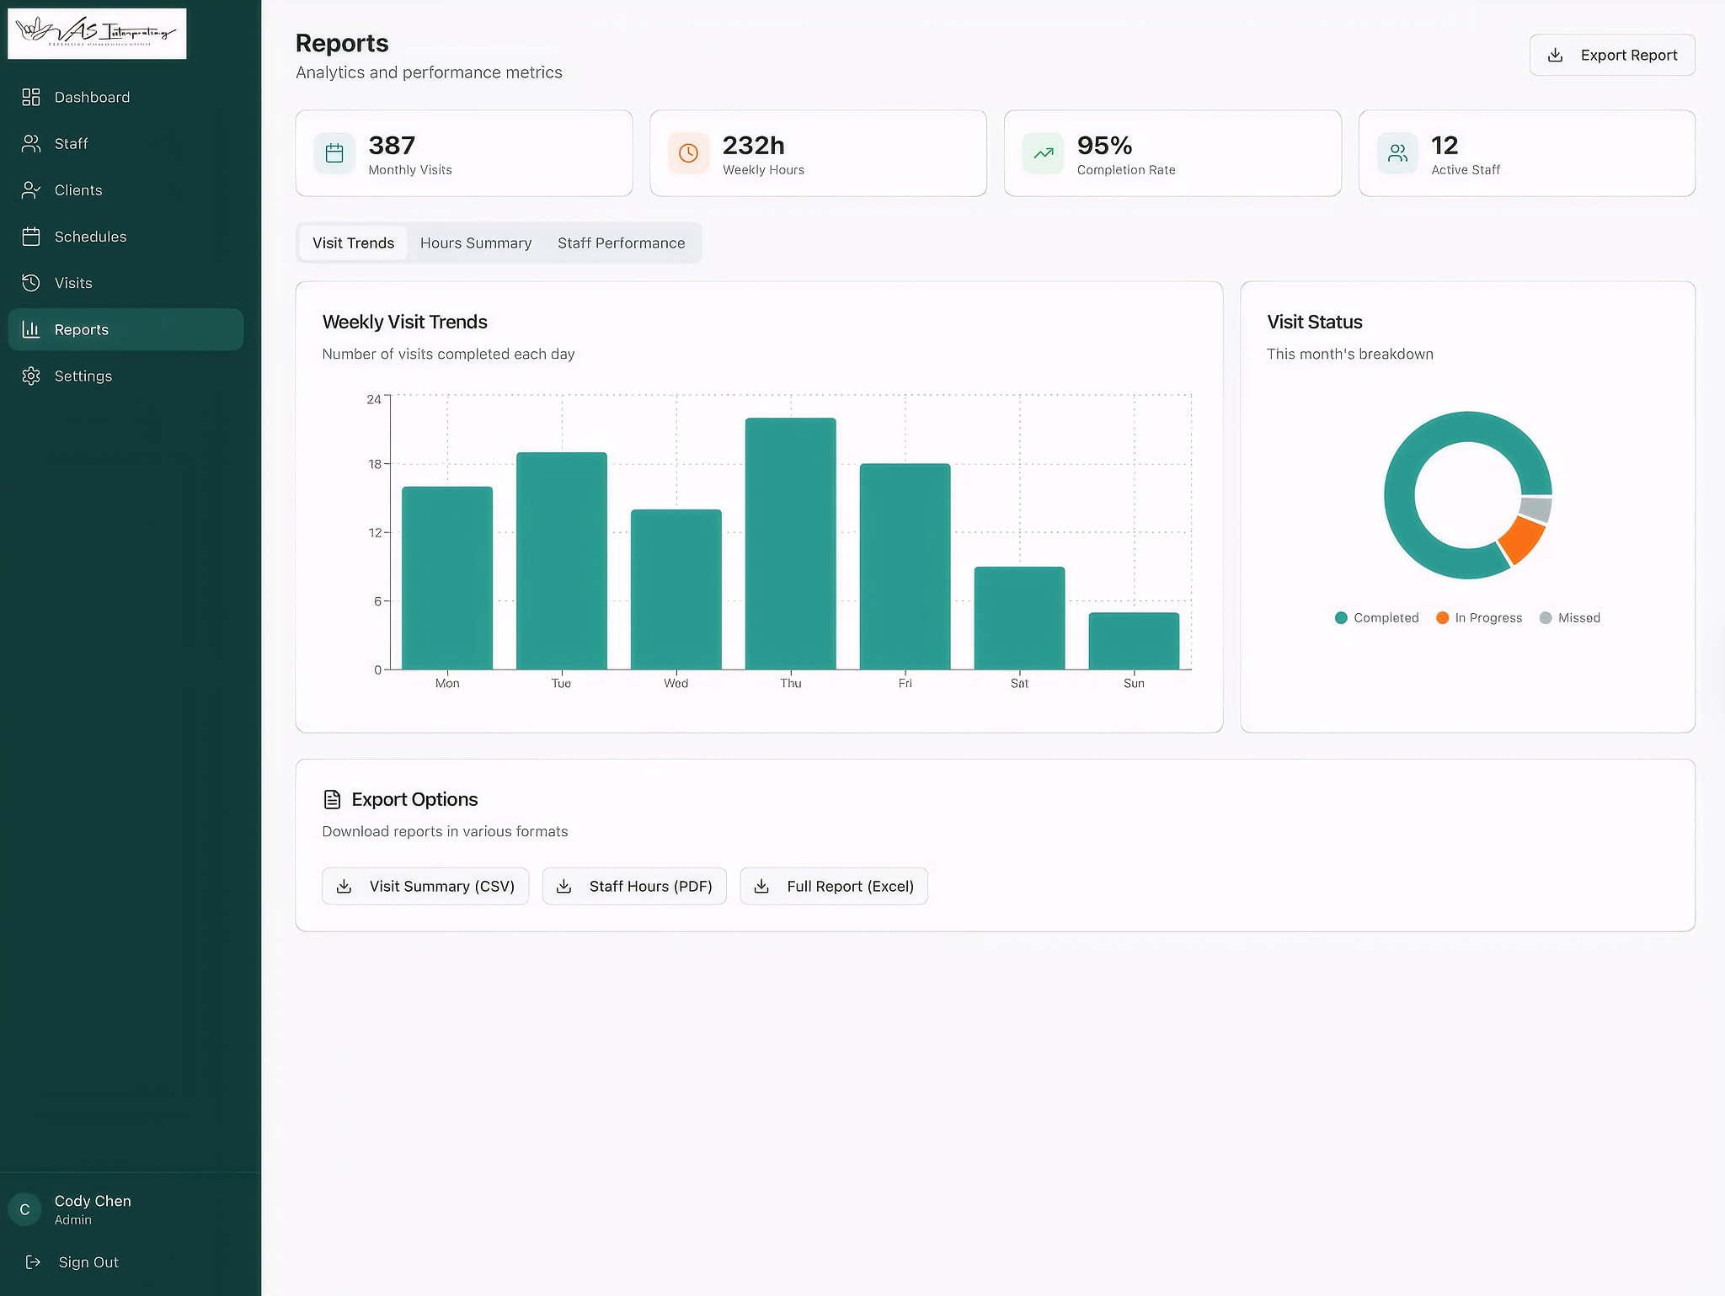Click the 'Visit Status' heading
This screenshot has width=1725, height=1296.
1315,322
